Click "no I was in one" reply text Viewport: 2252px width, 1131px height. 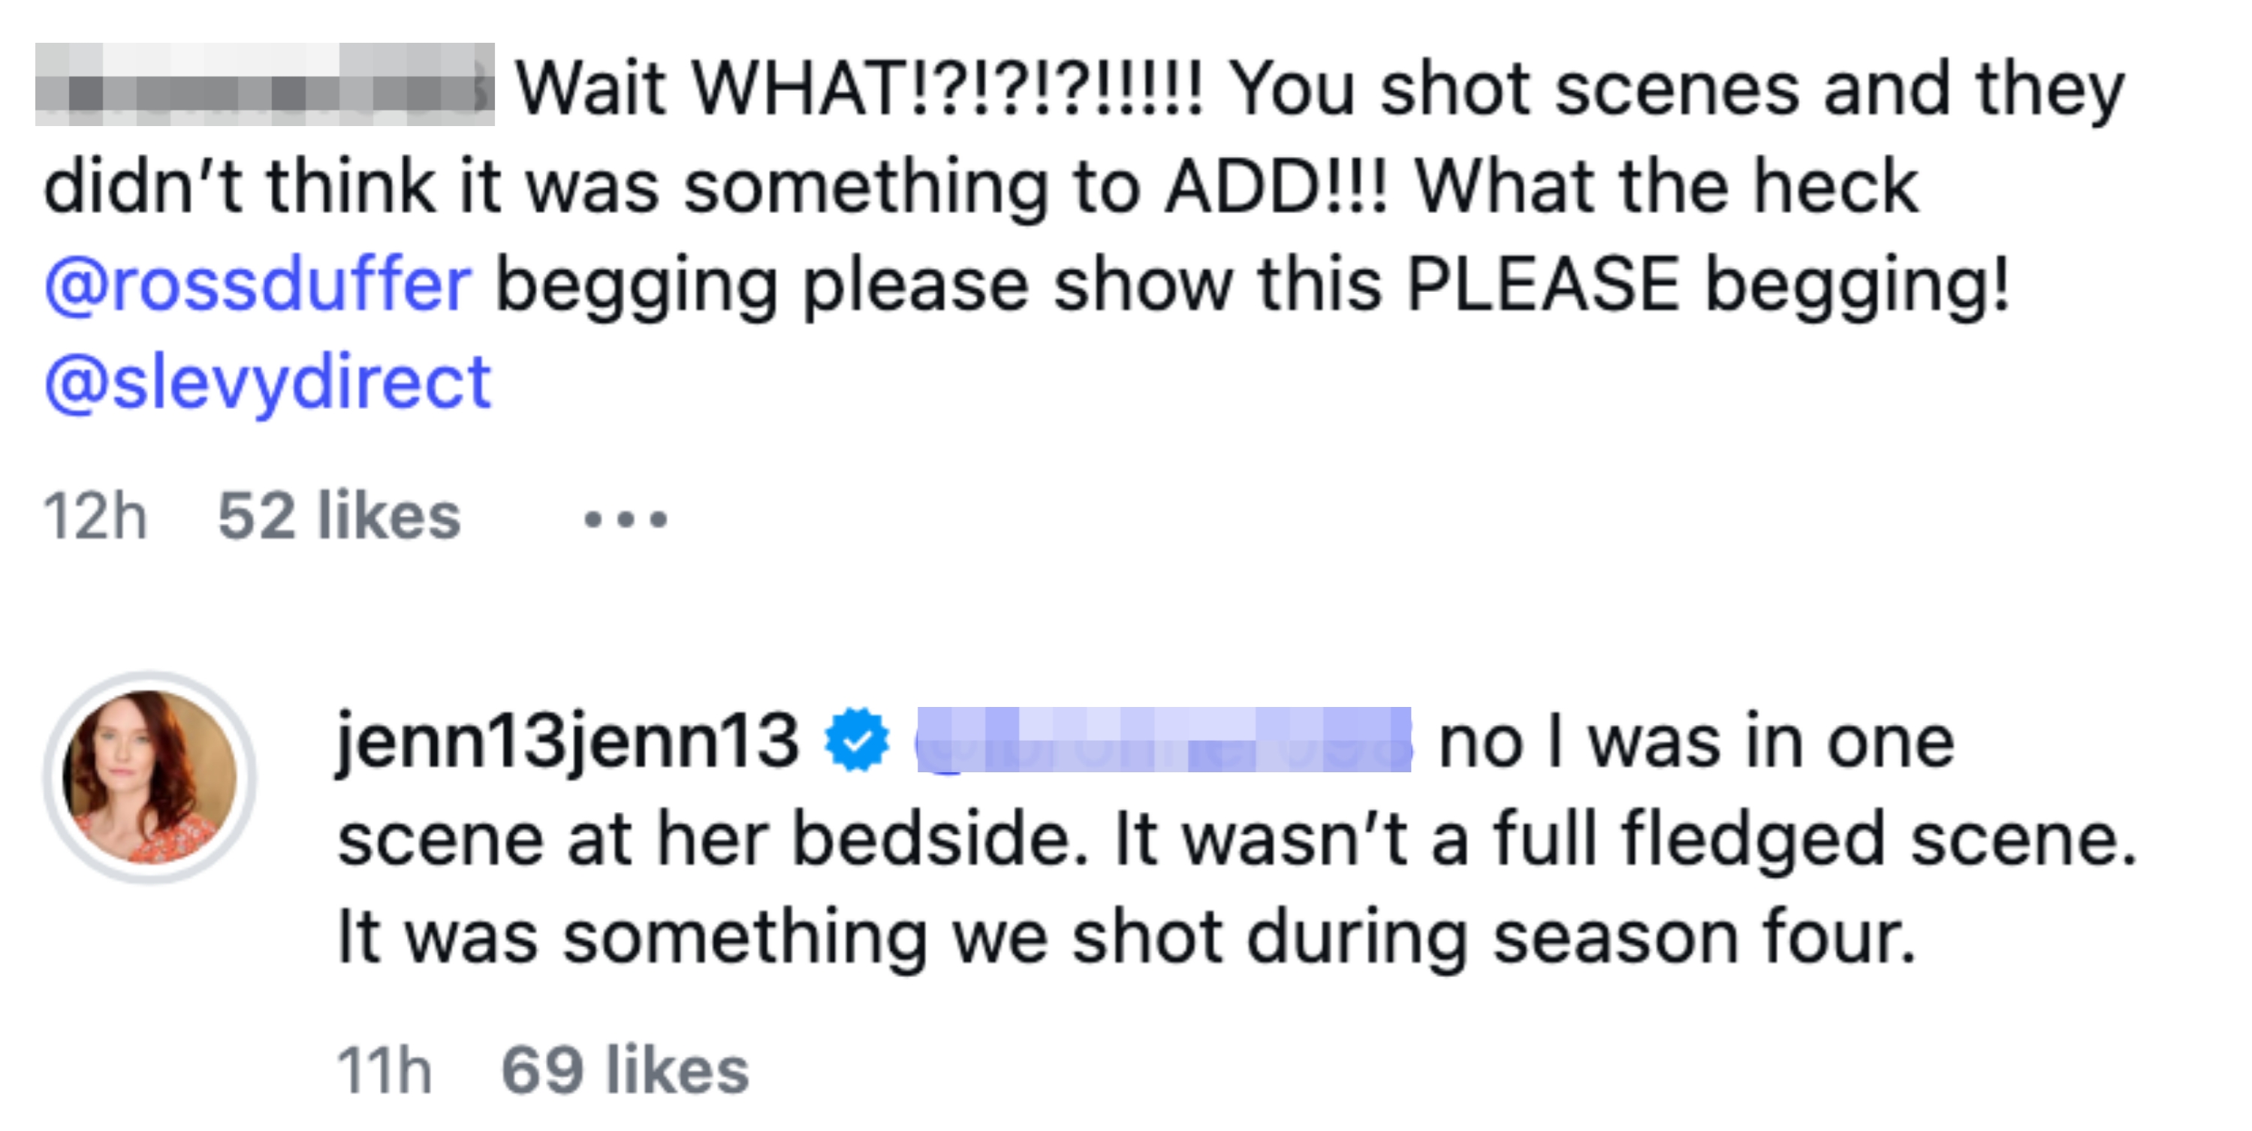(1696, 742)
